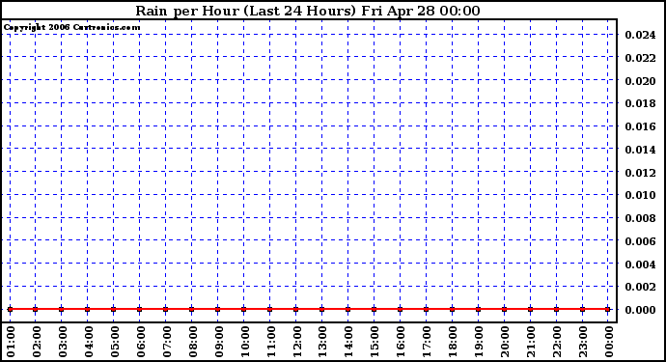Click the 0.020 y-axis label
The image size is (666, 362).
tap(640, 81)
